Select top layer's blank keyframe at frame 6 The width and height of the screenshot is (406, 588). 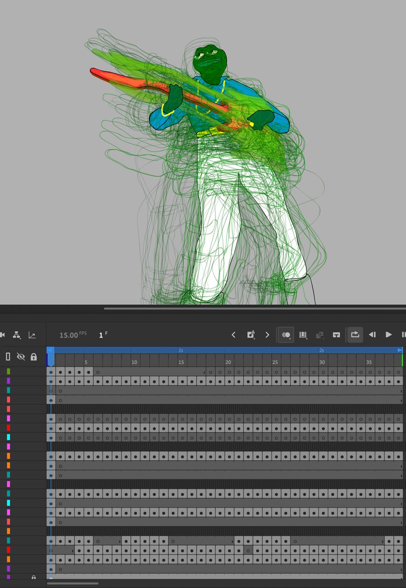pyautogui.click(x=98, y=372)
